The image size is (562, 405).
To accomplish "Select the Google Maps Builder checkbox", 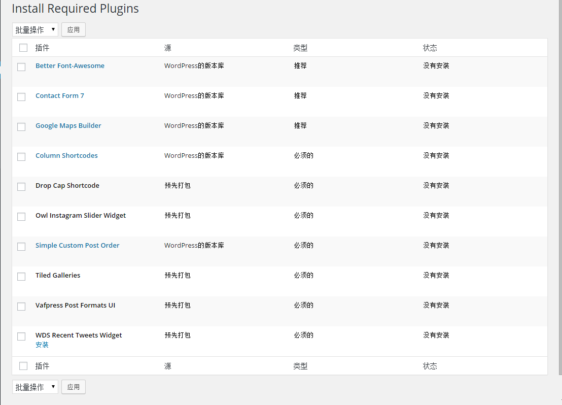I will [x=21, y=127].
